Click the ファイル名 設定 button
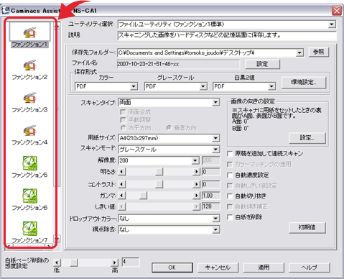Image resolution: width=344 pixels, height=279 pixels. [262, 64]
